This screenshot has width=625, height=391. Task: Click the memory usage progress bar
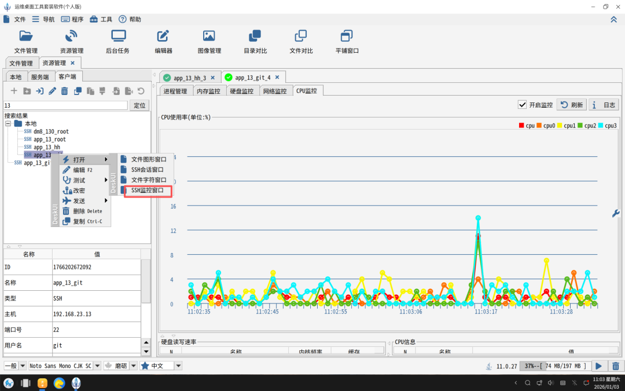(556, 366)
